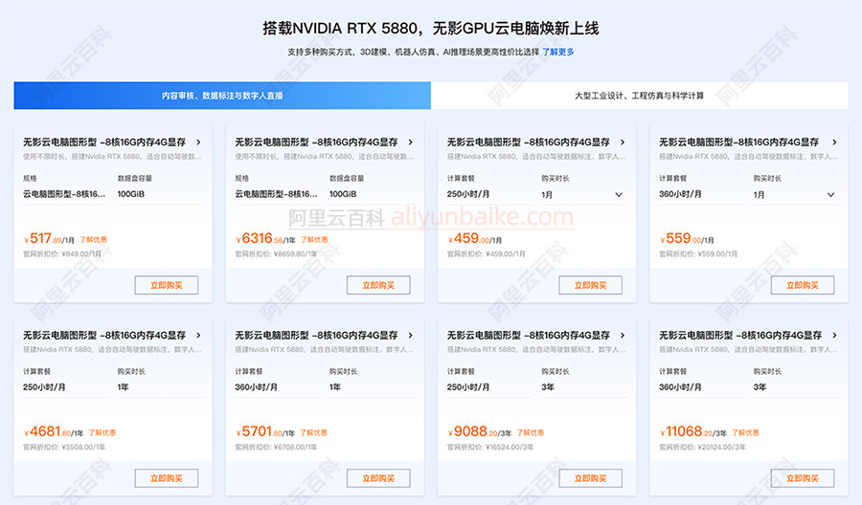Image resolution: width=862 pixels, height=505 pixels.
Task: Open 了解优惠 beside the ¥9088.20 price
Action: click(x=530, y=433)
